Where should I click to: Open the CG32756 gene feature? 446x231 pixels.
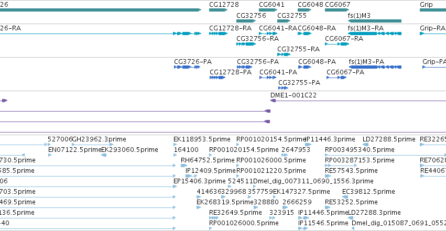246,21
